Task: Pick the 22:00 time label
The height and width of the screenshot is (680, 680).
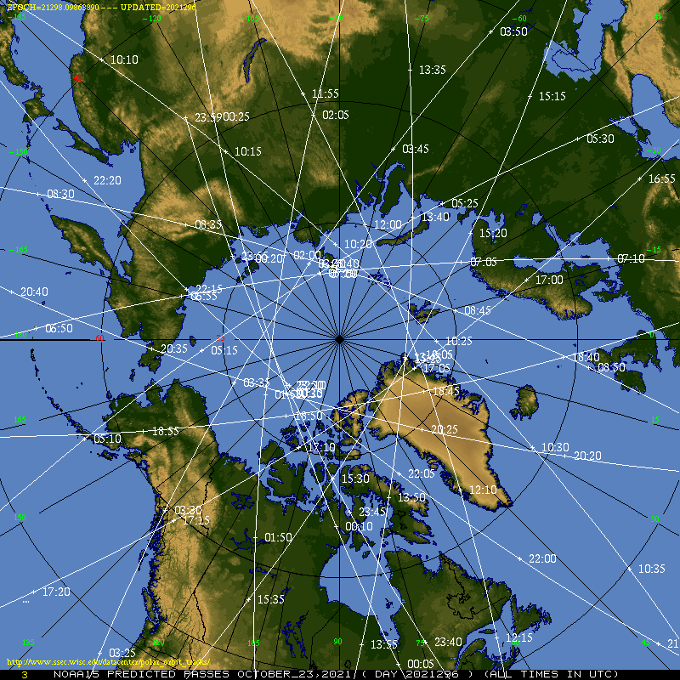Action: (542, 559)
